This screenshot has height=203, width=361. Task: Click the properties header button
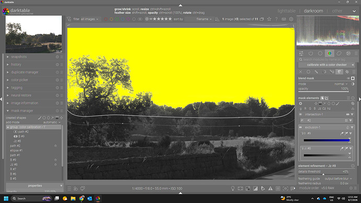coord(35,186)
